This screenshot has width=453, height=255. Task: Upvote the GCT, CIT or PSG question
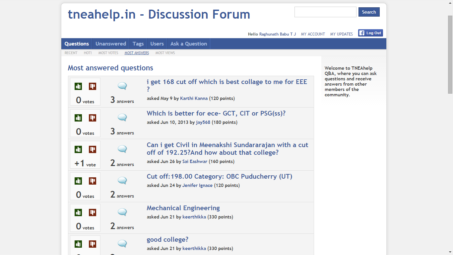78,118
